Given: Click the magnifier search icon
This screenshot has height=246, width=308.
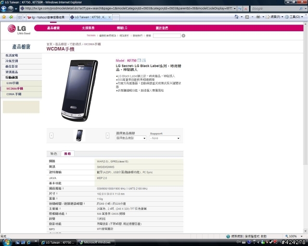Looking at the screenshot, I should 301,9.
